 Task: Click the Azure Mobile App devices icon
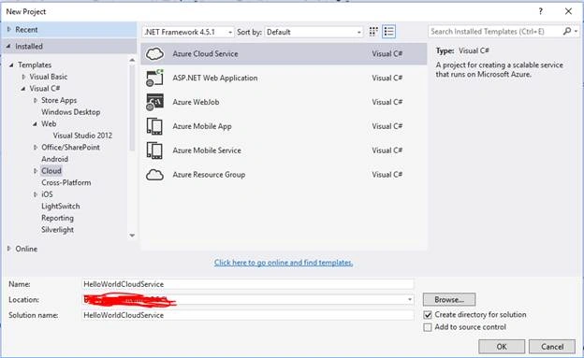coord(154,126)
